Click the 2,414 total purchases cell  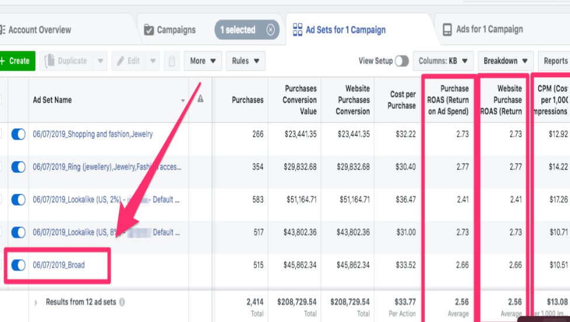pos(255,302)
